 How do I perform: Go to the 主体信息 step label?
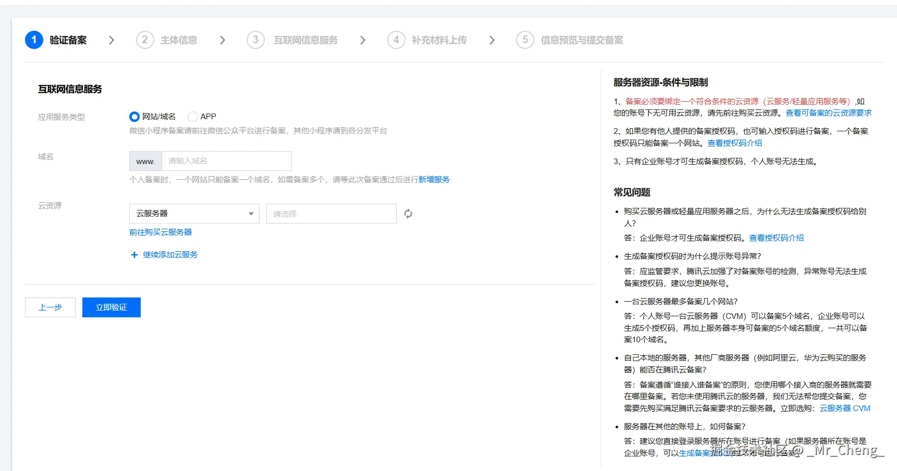[x=179, y=40]
